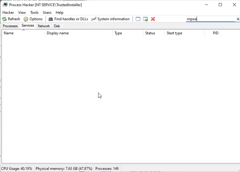
Task: Click the find window toolbar icon
Action: coord(138,19)
